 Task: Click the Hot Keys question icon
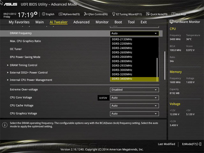coord(173,14)
